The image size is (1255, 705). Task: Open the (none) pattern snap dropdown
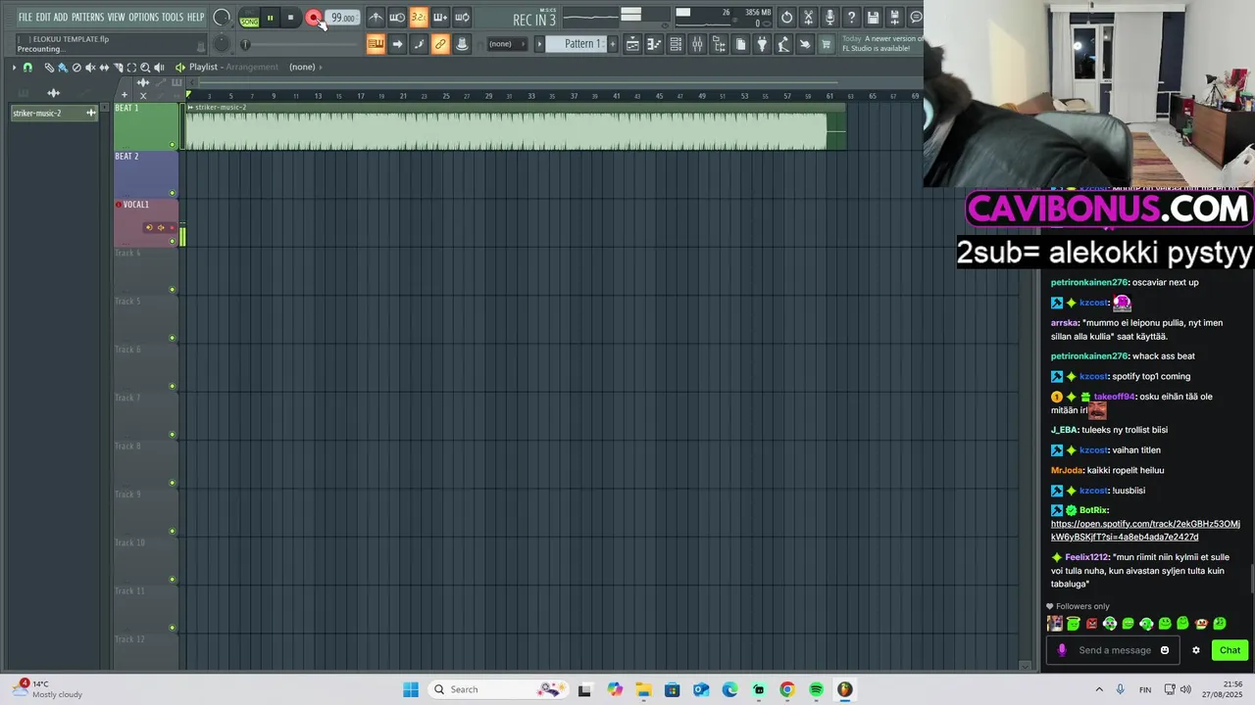click(507, 44)
